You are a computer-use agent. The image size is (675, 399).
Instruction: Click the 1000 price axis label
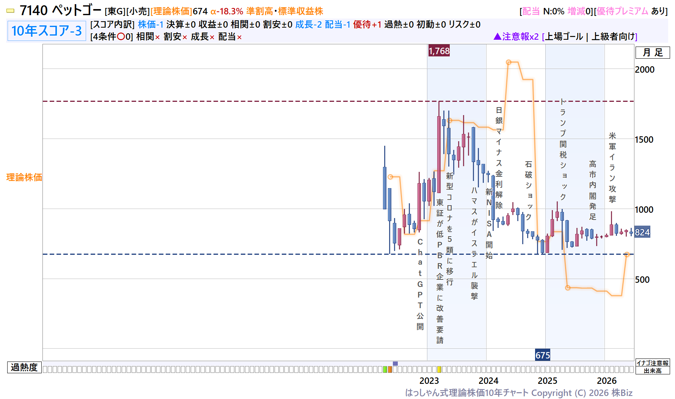[x=644, y=210]
